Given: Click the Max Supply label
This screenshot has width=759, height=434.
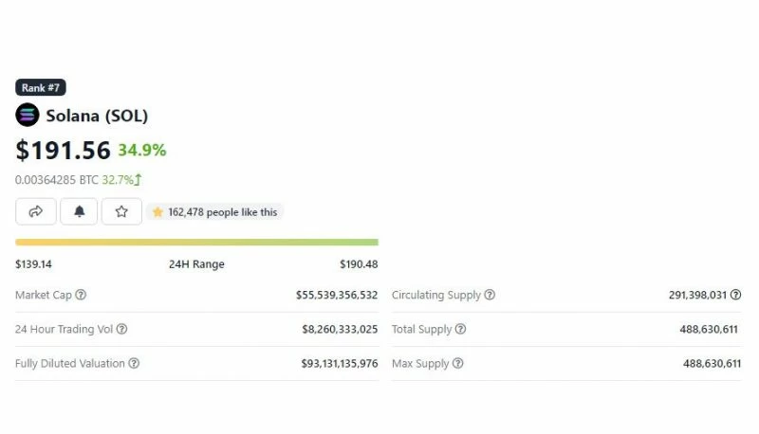Looking at the screenshot, I should 420,364.
